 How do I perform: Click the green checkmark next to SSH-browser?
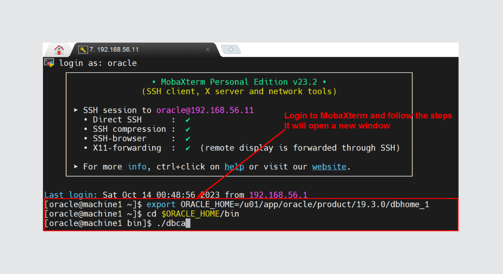point(187,138)
